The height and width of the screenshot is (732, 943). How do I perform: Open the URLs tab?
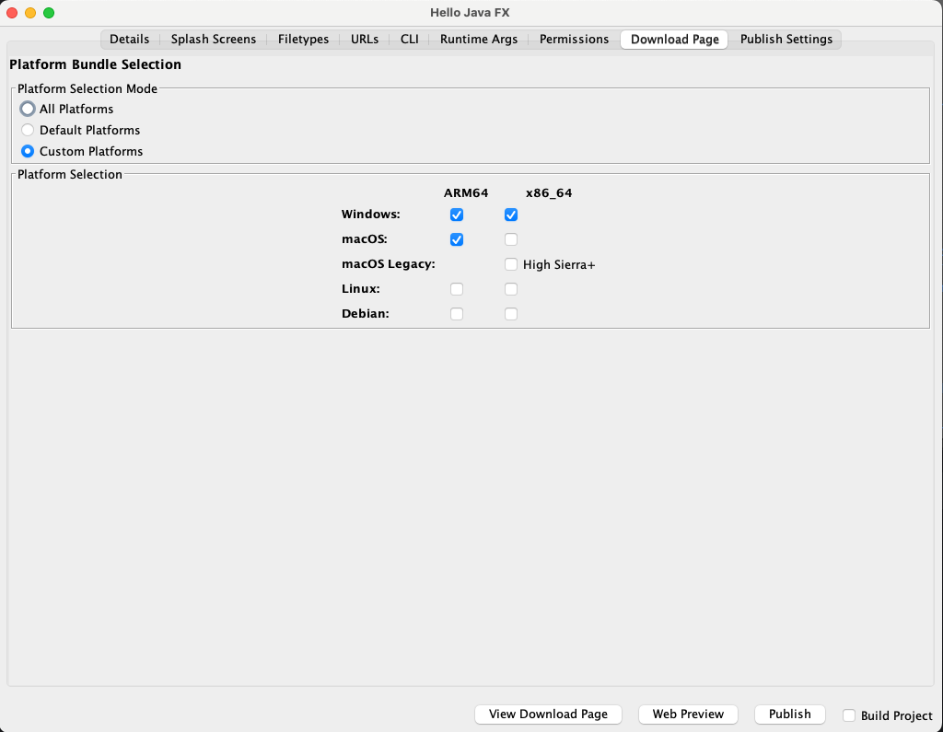(x=364, y=39)
